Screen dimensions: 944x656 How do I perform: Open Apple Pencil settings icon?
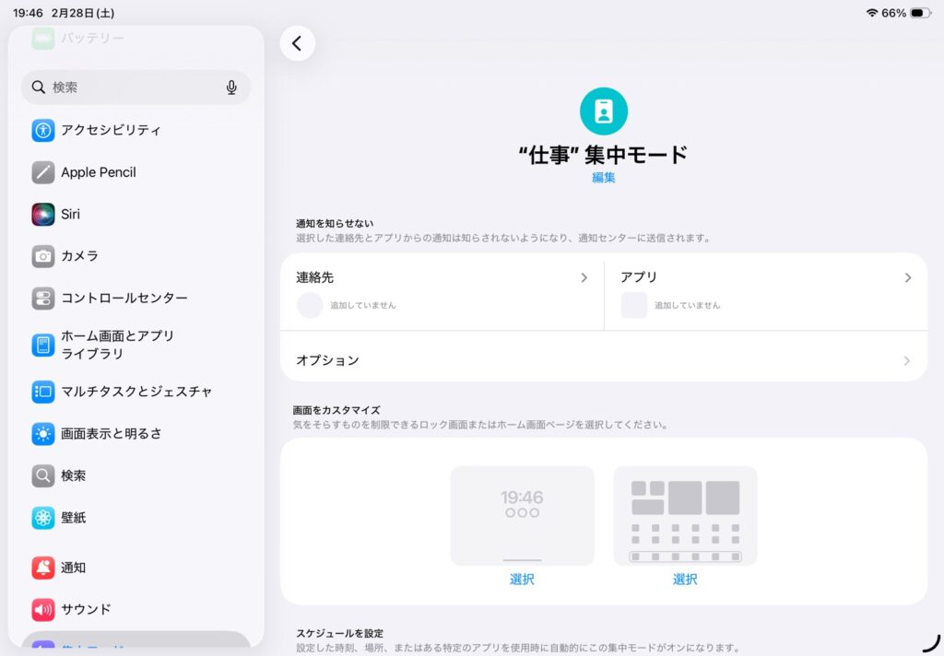coord(43,172)
